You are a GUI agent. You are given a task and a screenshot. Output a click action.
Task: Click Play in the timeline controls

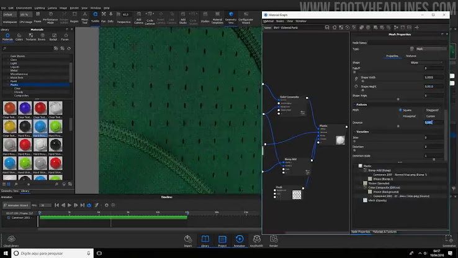point(70,205)
